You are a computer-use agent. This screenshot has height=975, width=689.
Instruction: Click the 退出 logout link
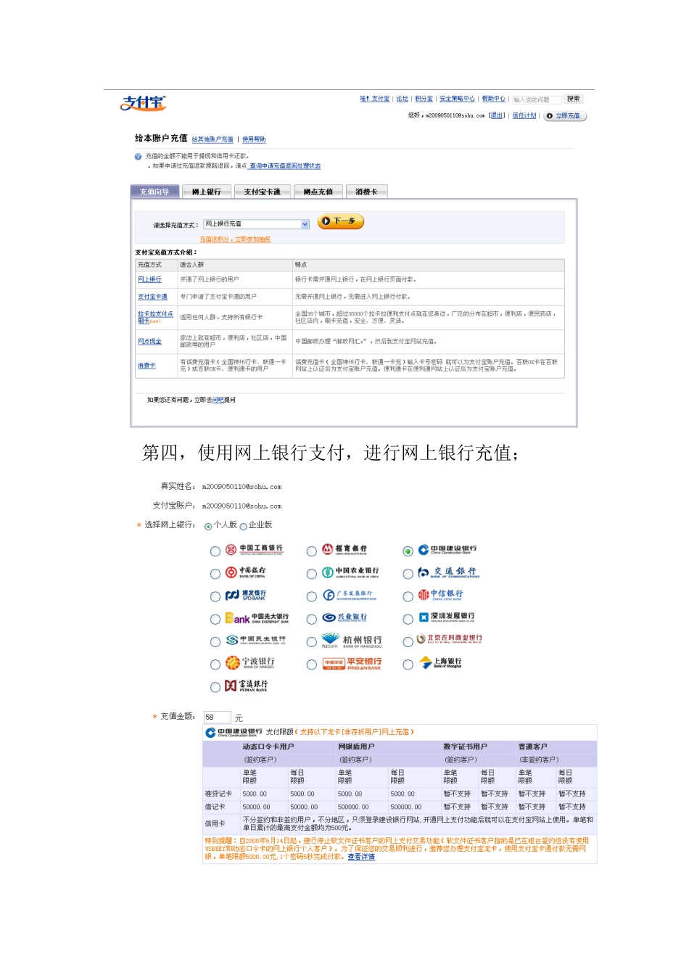click(x=497, y=116)
